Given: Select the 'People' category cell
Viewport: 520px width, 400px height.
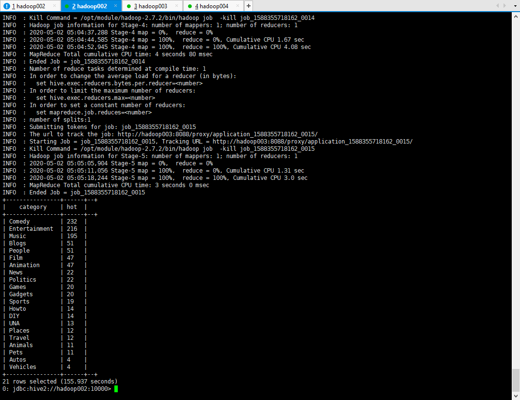Looking at the screenshot, I should click(19, 251).
